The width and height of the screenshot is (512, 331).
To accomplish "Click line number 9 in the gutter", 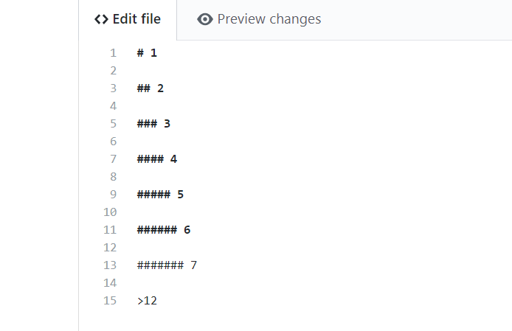I will pos(113,195).
